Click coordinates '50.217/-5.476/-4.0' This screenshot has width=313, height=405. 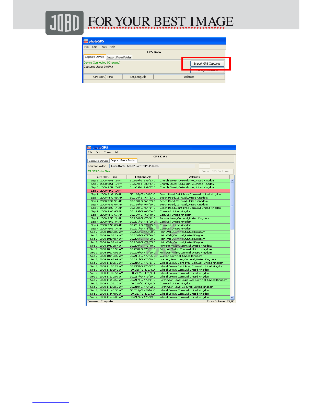(x=143, y=290)
